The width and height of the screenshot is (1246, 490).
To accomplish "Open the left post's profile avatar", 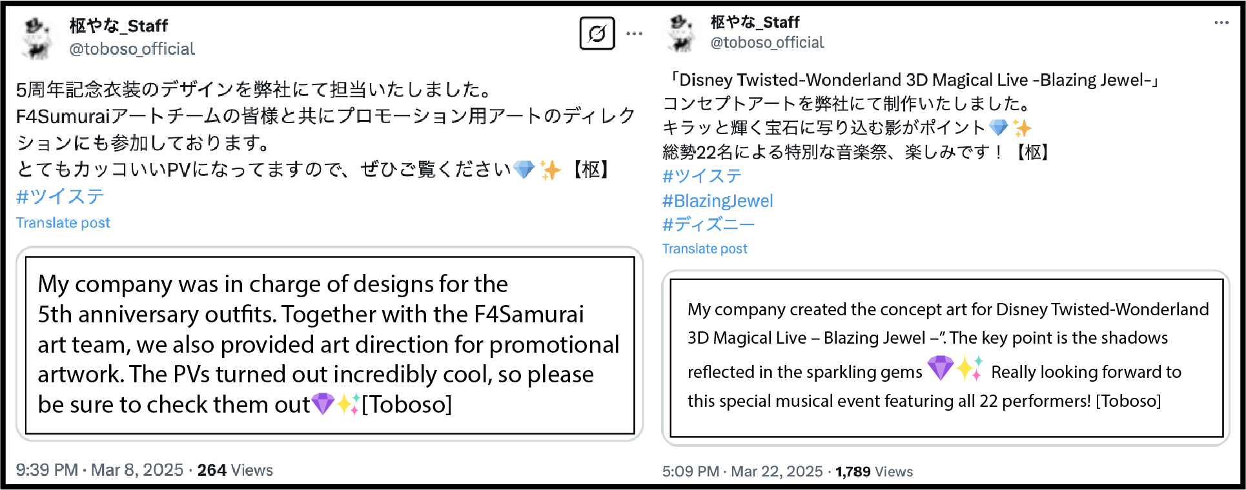I will 36,38.
